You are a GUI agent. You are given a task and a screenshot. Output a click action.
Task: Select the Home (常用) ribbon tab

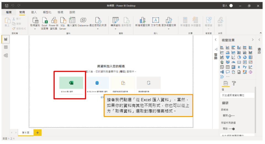pyautogui.click(x=22, y=12)
